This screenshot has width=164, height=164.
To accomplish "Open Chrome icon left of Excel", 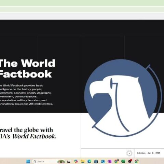I will click(x=116, y=161).
